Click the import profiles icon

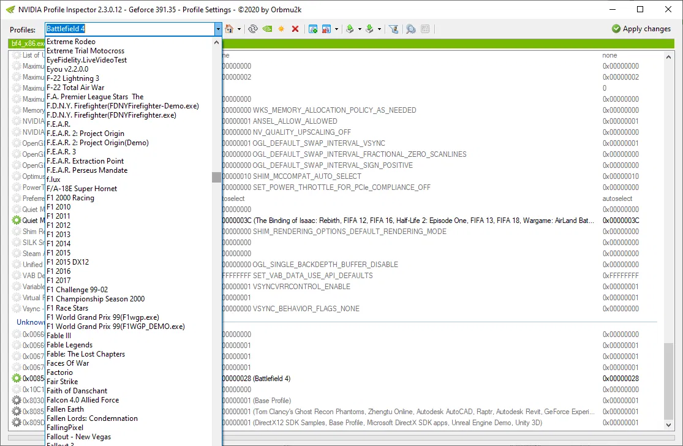(369, 29)
